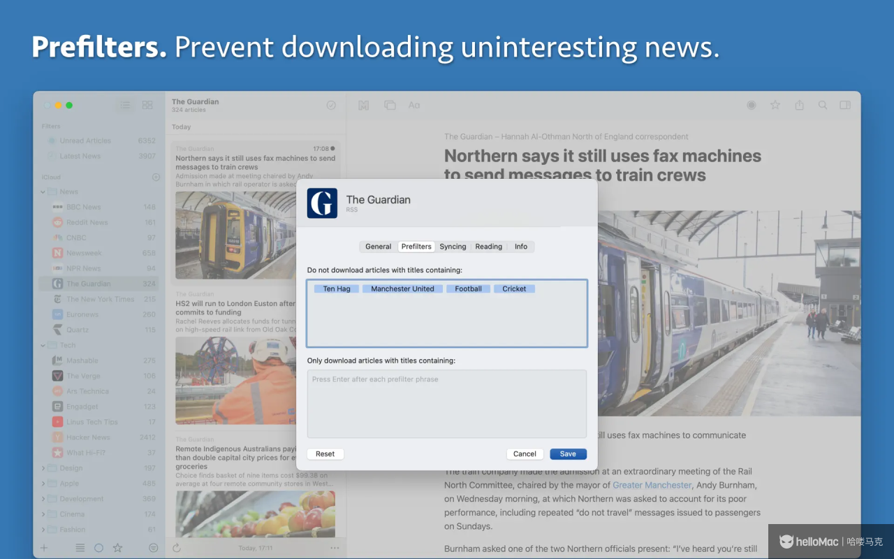Image resolution: width=894 pixels, height=559 pixels.
Task: Collapse the Tech folder
Action: coord(43,345)
